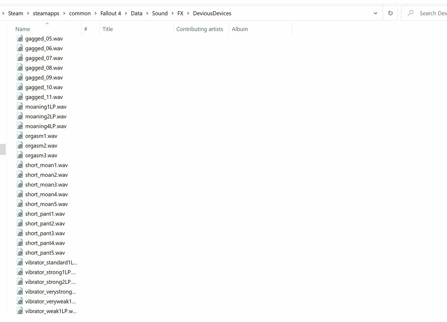447x322 pixels.
Task: Navigate to the steamapps breadcrumb folder
Action: click(x=46, y=13)
